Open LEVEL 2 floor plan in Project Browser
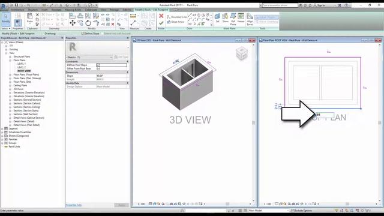The image size is (384, 216). click(x=22, y=67)
